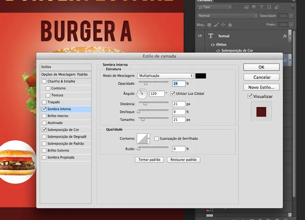This screenshot has height=220, width=305.
Task: Click the Opacidade value field showing 24
Action: (179, 84)
